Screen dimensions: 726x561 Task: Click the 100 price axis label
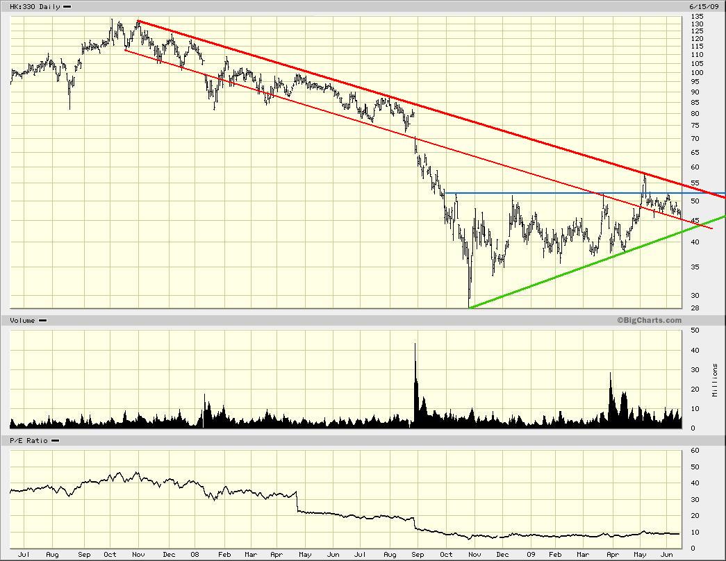click(697, 72)
